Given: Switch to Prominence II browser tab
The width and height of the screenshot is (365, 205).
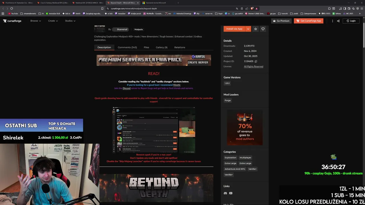Looking at the screenshot, I should pyautogui.click(x=17, y=3).
